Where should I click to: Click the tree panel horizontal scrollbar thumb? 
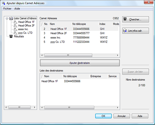click(20, 107)
